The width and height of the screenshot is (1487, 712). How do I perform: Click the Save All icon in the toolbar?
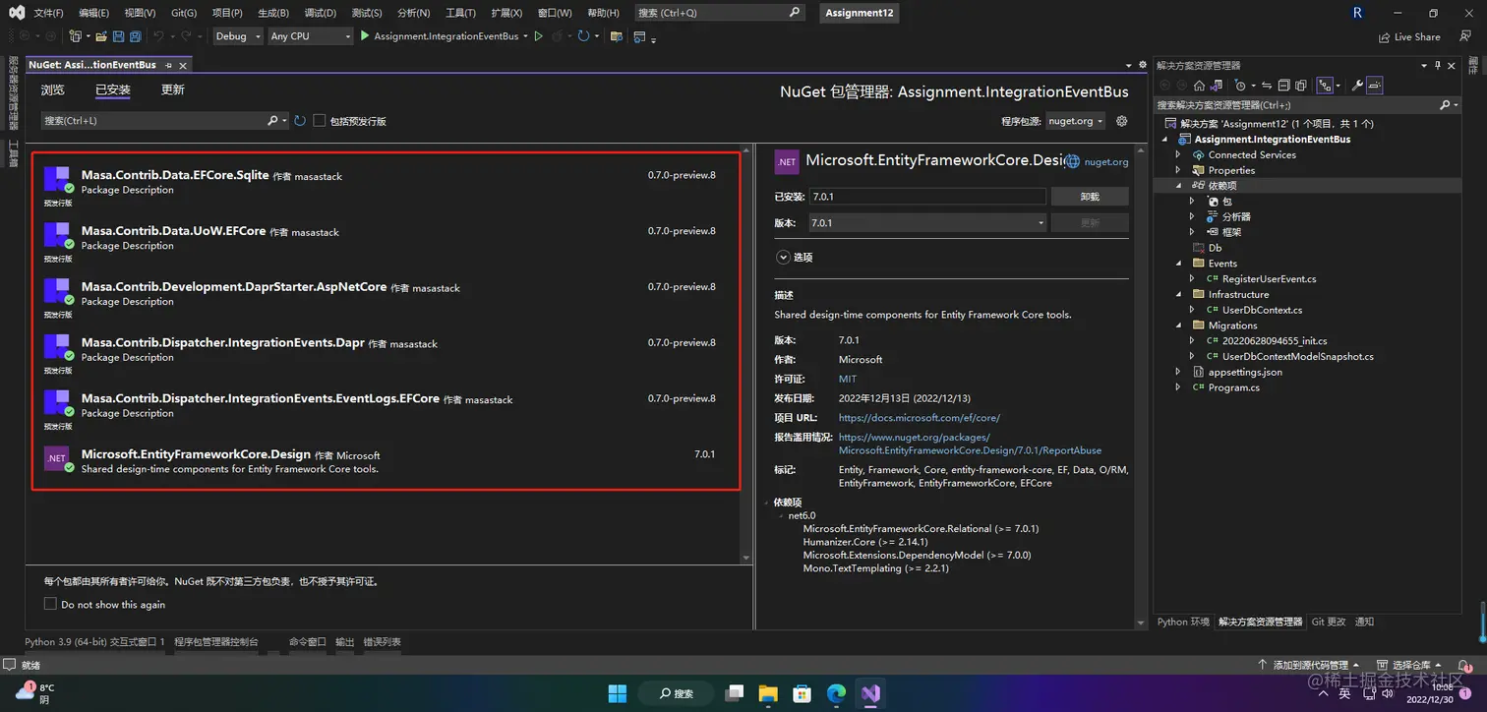pyautogui.click(x=135, y=36)
